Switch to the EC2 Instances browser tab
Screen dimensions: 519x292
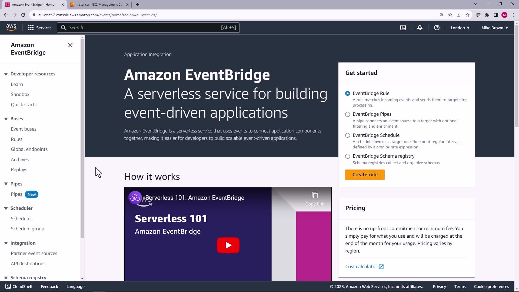coord(99,5)
